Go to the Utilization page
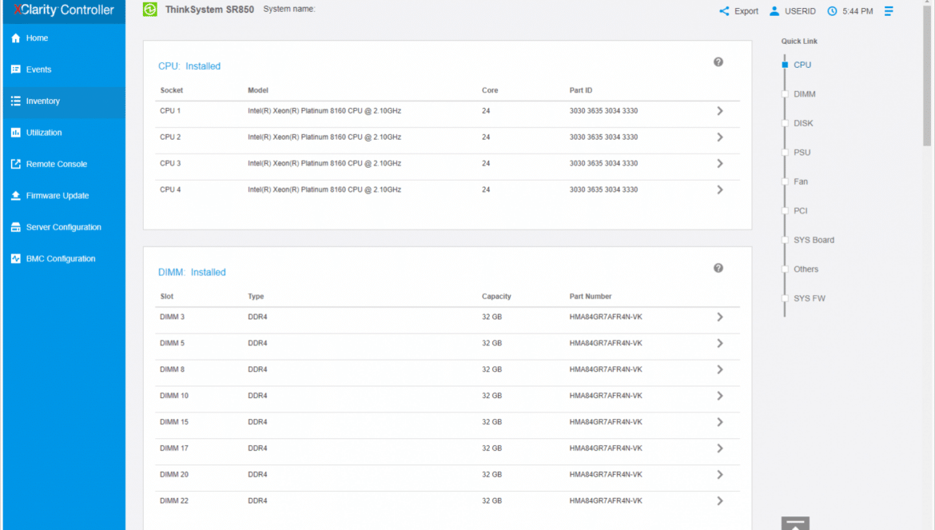The image size is (935, 530). [65, 133]
